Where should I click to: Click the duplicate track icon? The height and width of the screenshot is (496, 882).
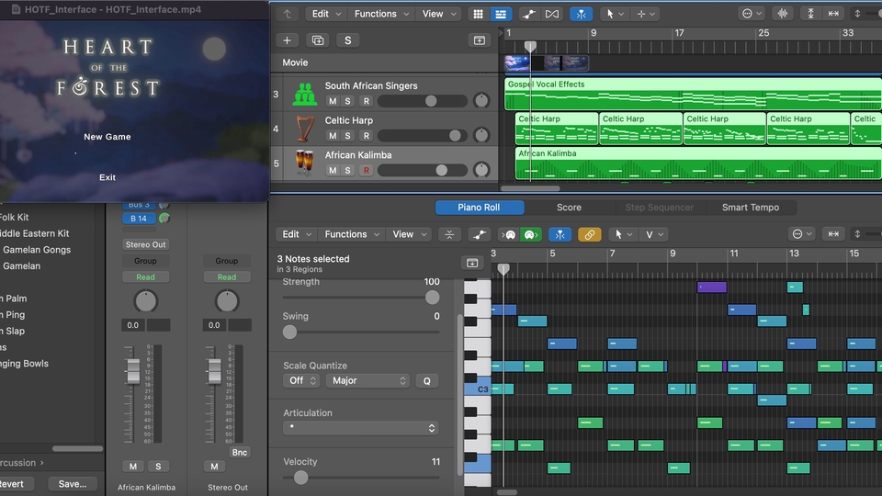click(318, 40)
